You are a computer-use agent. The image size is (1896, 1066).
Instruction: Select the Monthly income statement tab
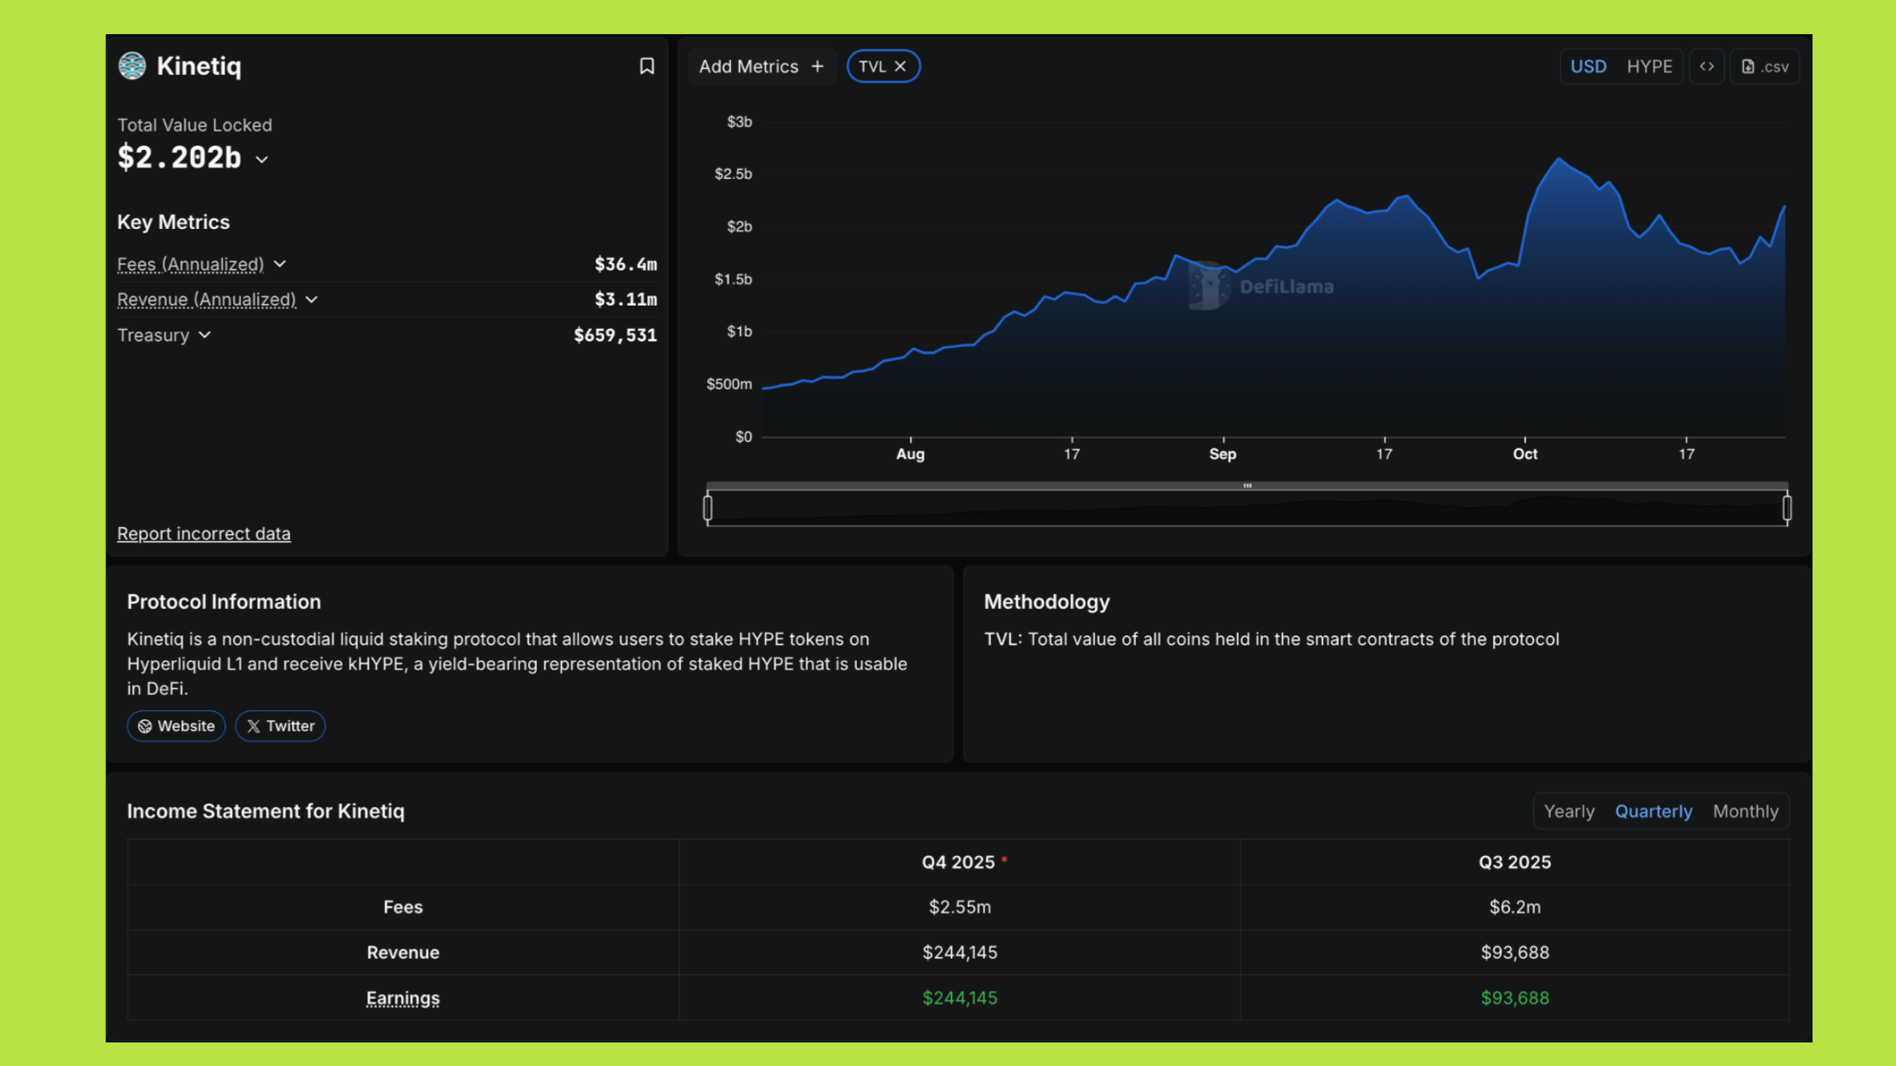click(1745, 811)
